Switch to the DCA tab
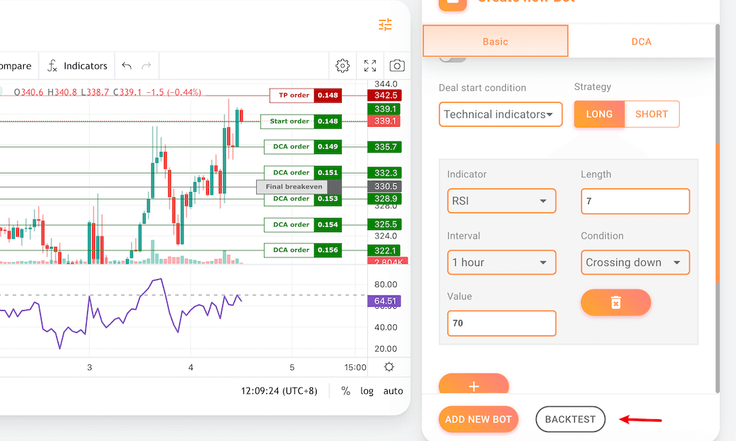 pos(641,41)
